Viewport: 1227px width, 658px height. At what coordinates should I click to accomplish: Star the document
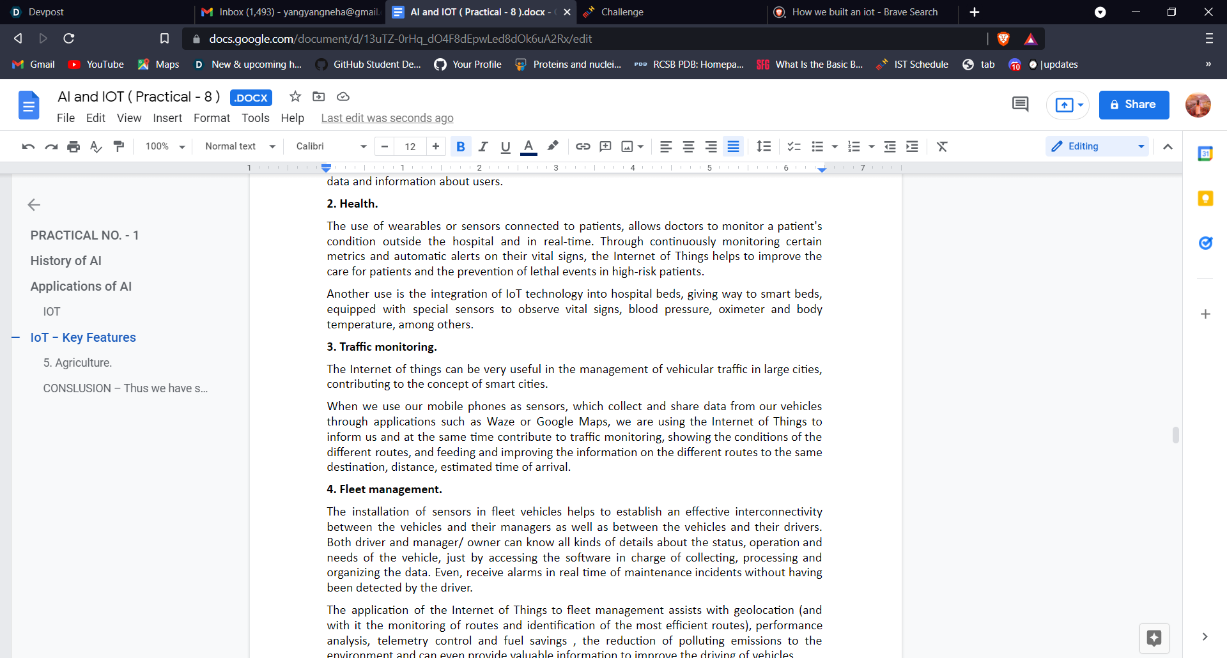pyautogui.click(x=295, y=96)
